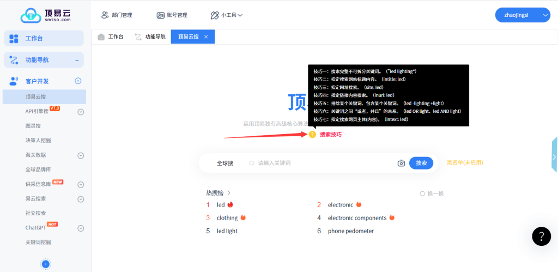Screen dimensions: 558x272
Task: Click the 黑名单(未启用) link
Action: point(464,162)
